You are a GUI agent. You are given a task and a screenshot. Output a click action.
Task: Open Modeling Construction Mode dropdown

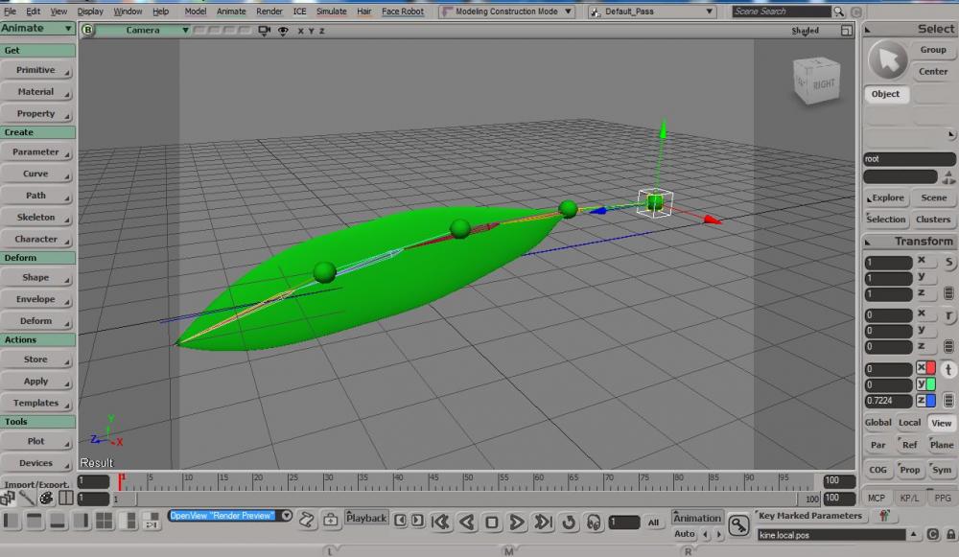click(507, 12)
